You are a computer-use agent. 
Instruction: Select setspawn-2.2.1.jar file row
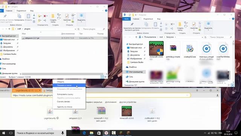pos(64,38)
